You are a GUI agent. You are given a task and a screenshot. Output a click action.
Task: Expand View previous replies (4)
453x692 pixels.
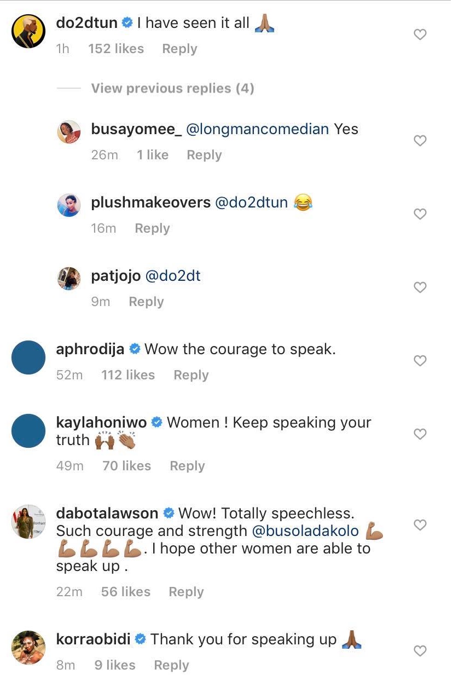[172, 89]
